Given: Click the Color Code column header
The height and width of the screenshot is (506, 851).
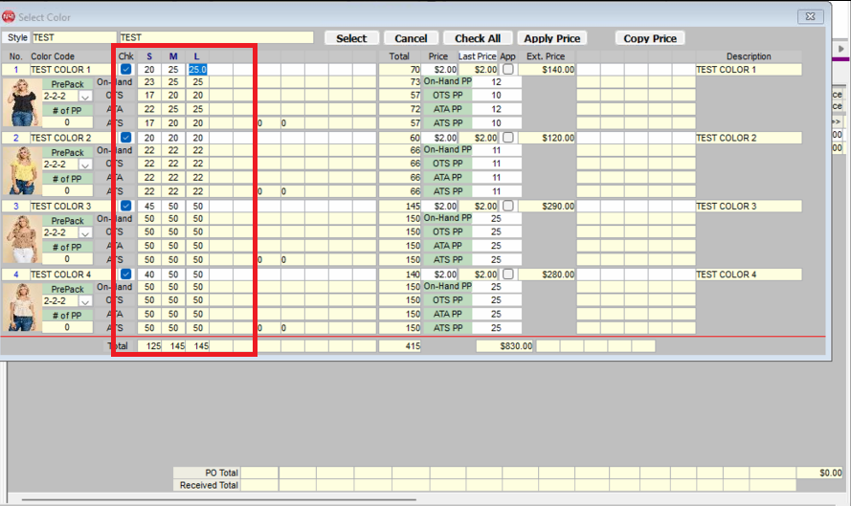Looking at the screenshot, I should [x=53, y=56].
